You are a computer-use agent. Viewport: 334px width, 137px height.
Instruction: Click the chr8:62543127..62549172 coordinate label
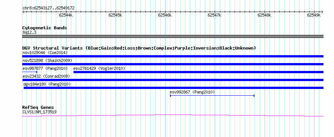click(48, 8)
